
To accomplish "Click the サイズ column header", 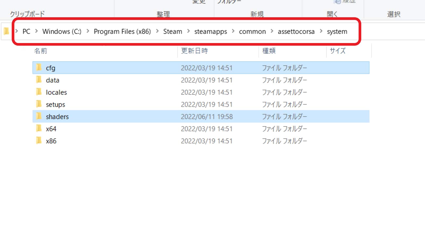I will pyautogui.click(x=337, y=51).
